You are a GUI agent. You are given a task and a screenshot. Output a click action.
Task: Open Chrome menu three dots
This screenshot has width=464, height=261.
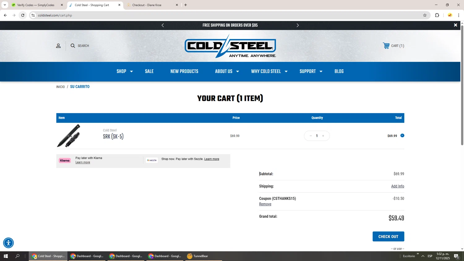click(459, 15)
